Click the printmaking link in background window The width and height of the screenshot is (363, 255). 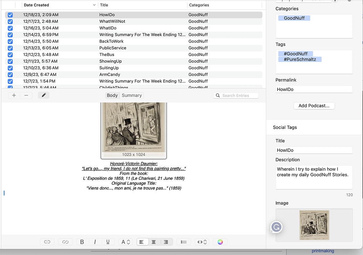tap(323, 251)
